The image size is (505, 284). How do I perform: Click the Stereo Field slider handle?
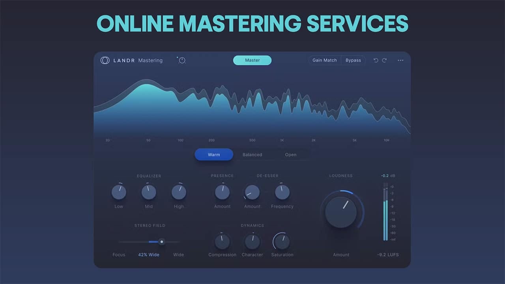point(161,242)
